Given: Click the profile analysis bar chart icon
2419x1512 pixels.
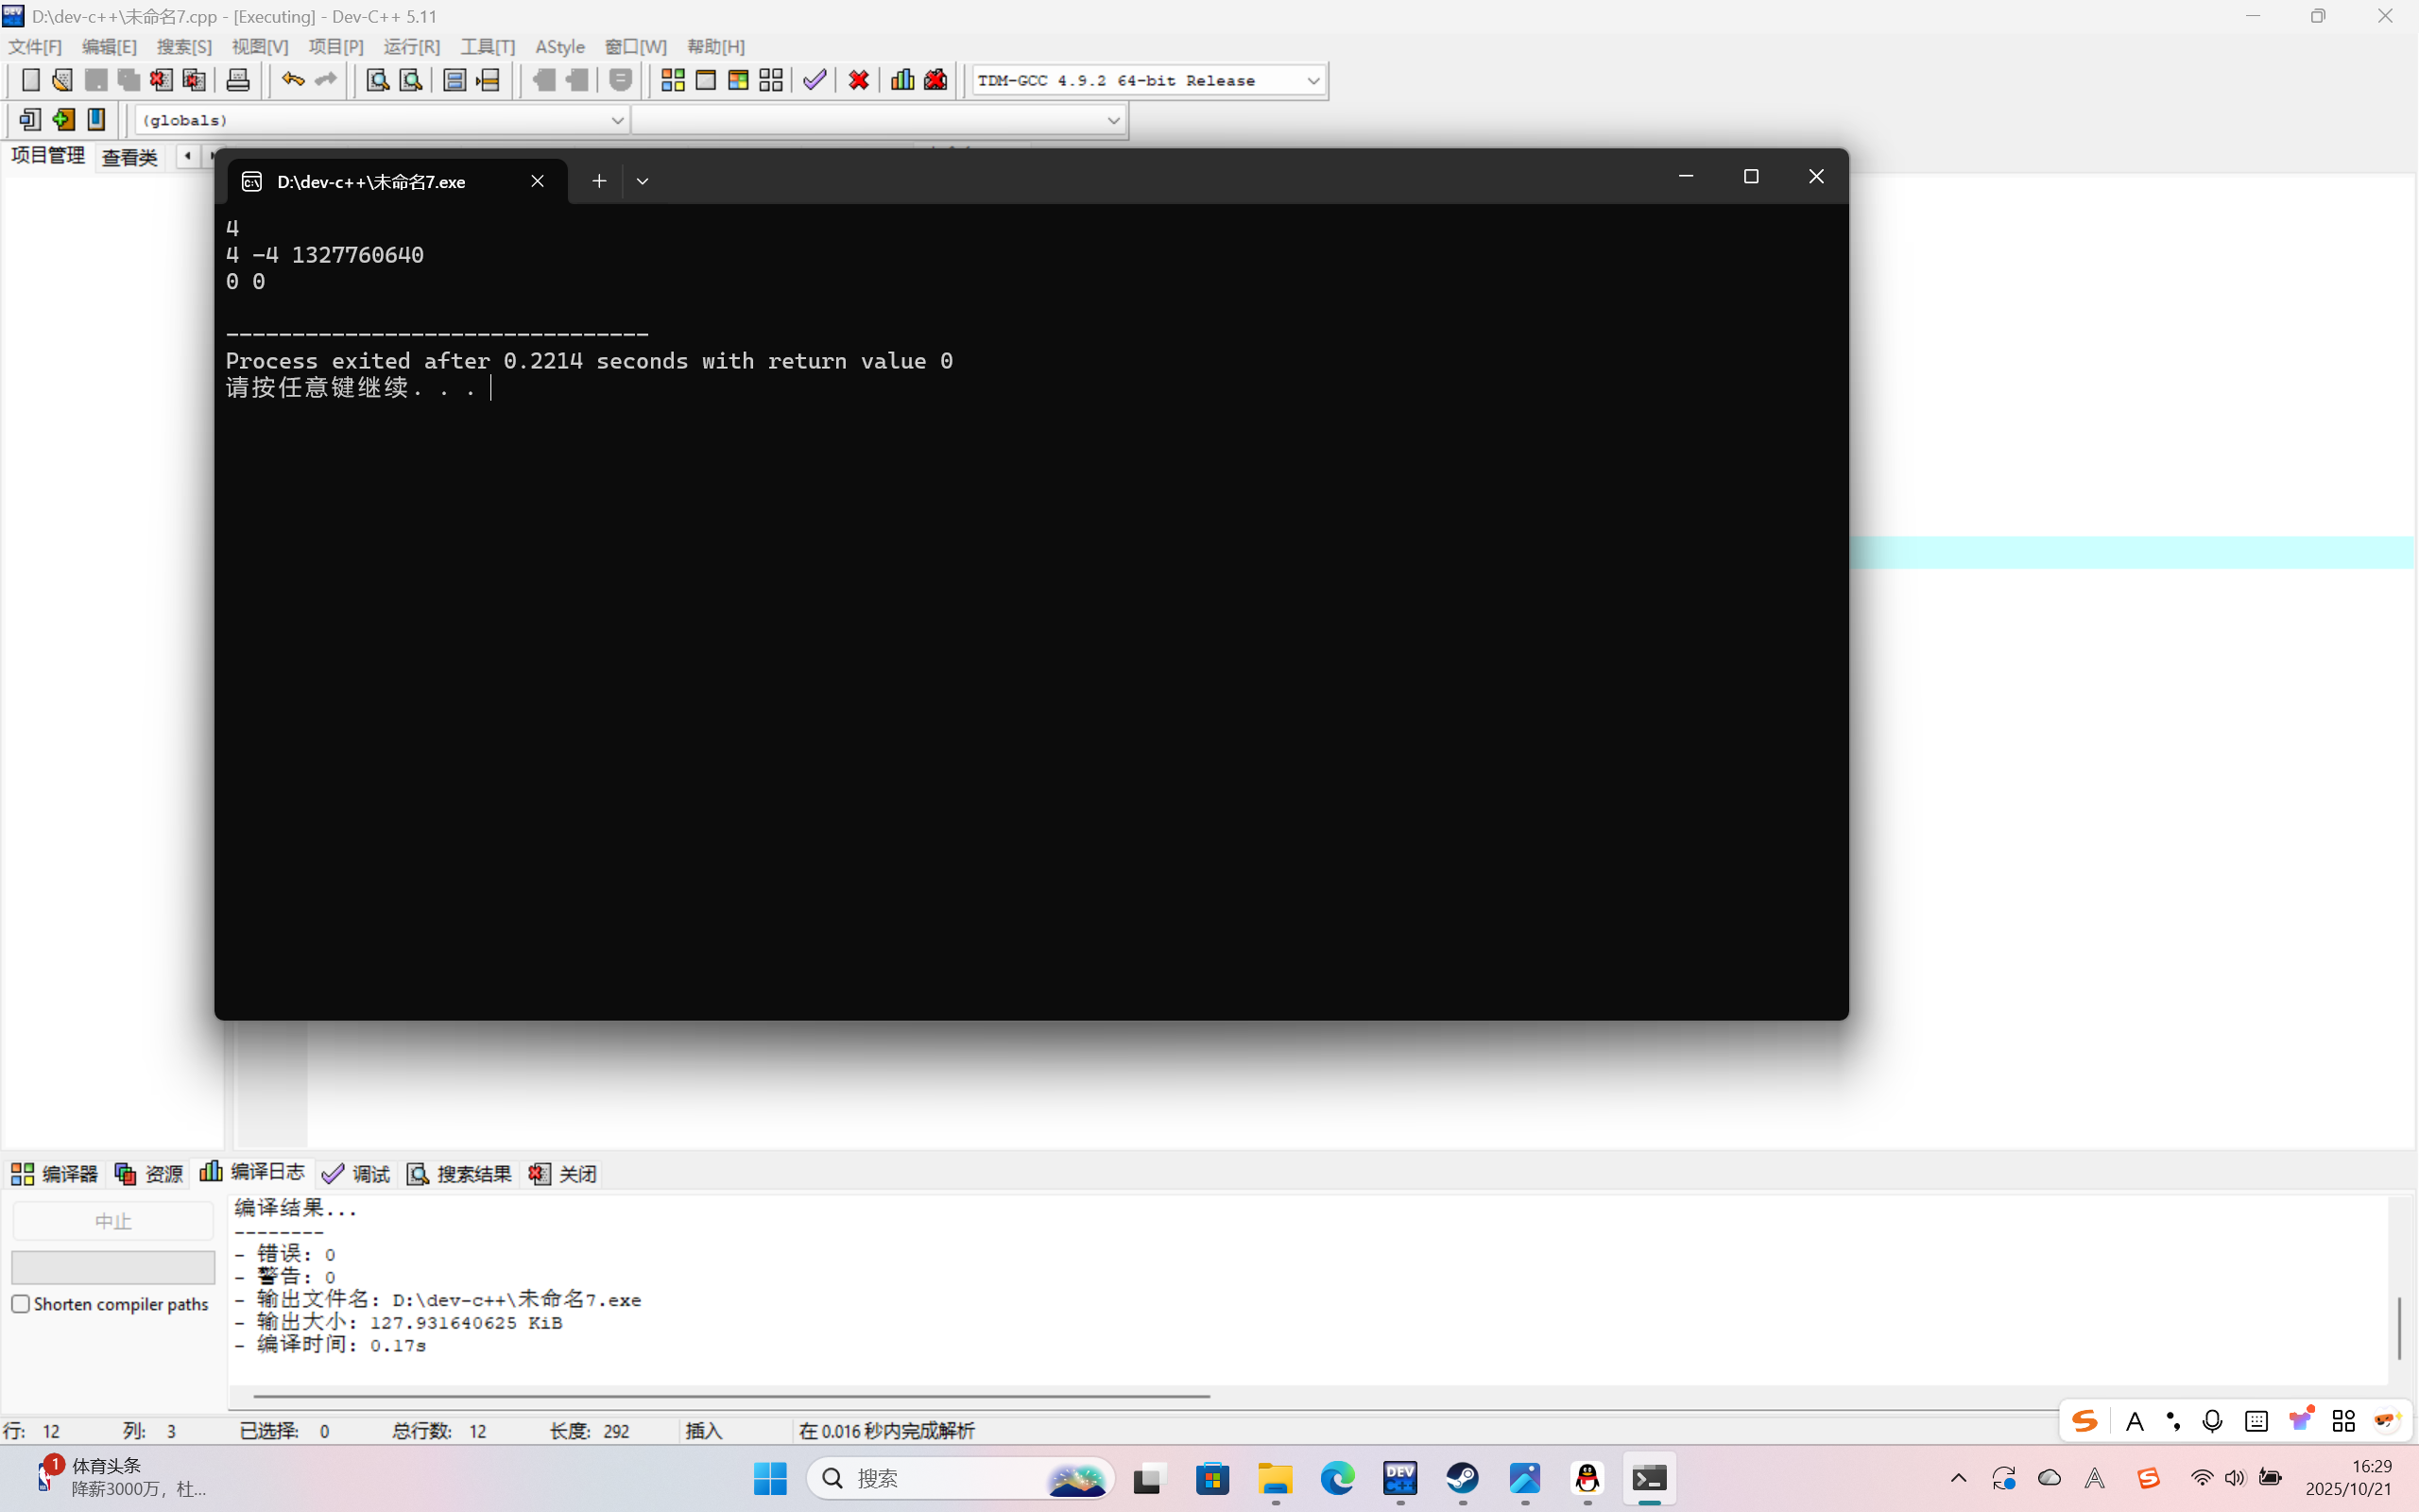Looking at the screenshot, I should (x=902, y=80).
